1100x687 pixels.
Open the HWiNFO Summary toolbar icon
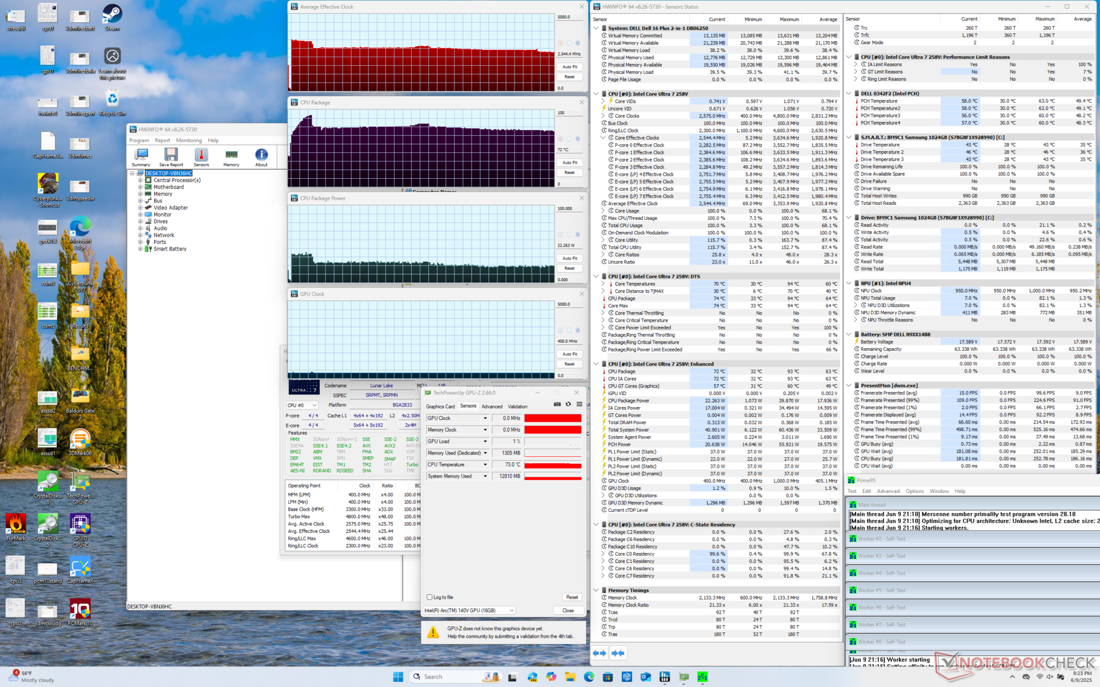point(141,156)
